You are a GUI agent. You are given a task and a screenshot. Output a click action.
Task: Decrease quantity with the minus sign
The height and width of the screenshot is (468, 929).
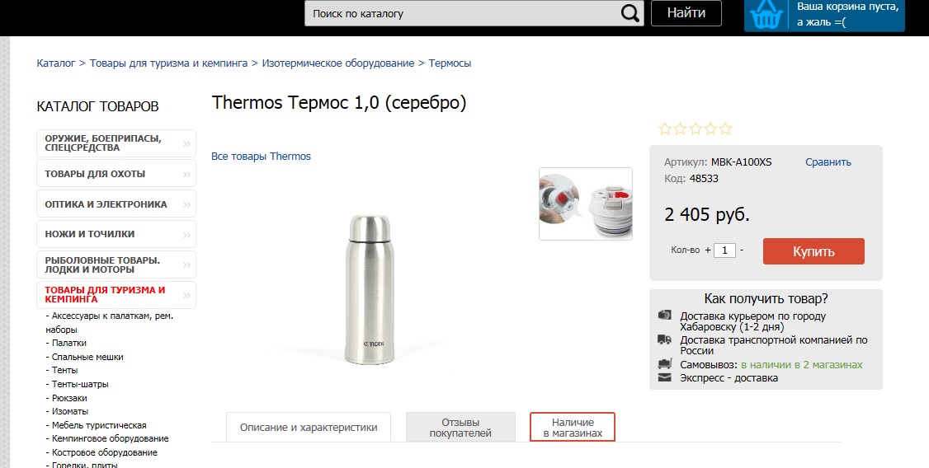(742, 250)
